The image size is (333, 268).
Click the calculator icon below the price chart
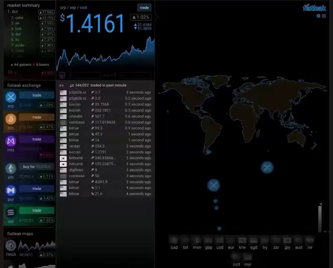[62, 75]
